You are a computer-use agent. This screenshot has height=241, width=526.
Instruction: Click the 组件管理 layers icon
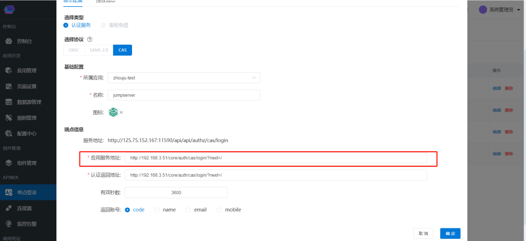point(9,163)
